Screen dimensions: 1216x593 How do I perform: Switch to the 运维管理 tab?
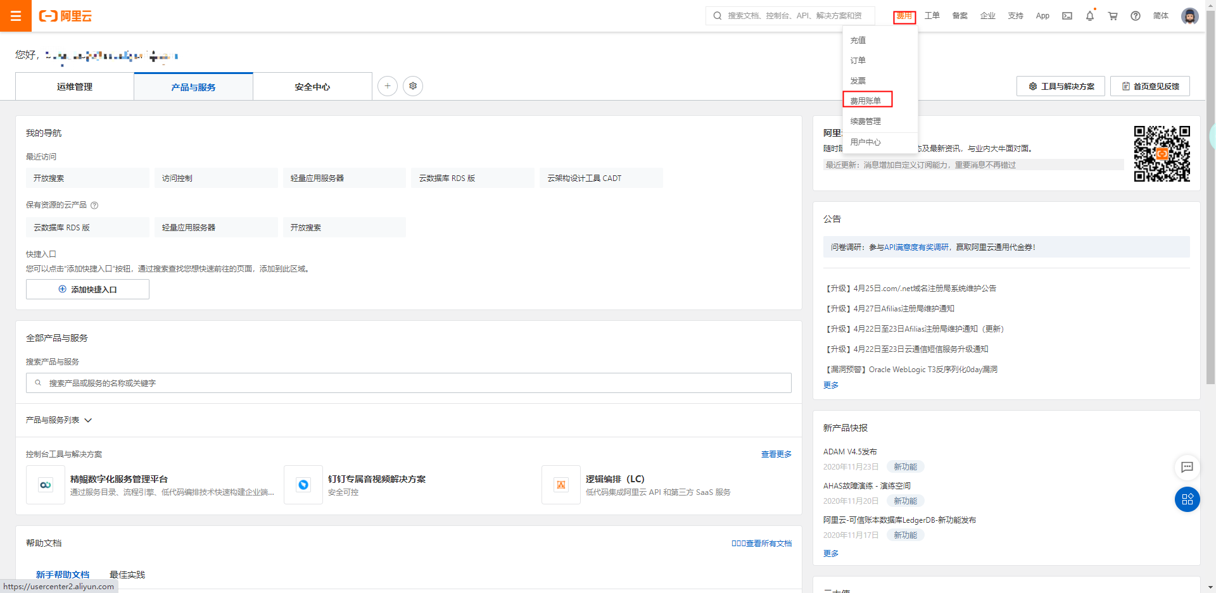[75, 87]
